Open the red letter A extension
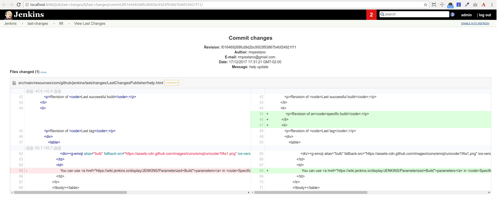The image size is (497, 198). [484, 5]
